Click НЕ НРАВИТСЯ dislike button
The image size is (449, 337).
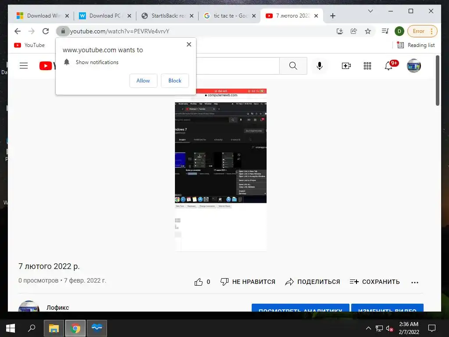248,282
